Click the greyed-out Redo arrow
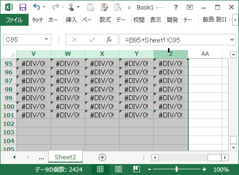 pyautogui.click(x=56, y=7)
